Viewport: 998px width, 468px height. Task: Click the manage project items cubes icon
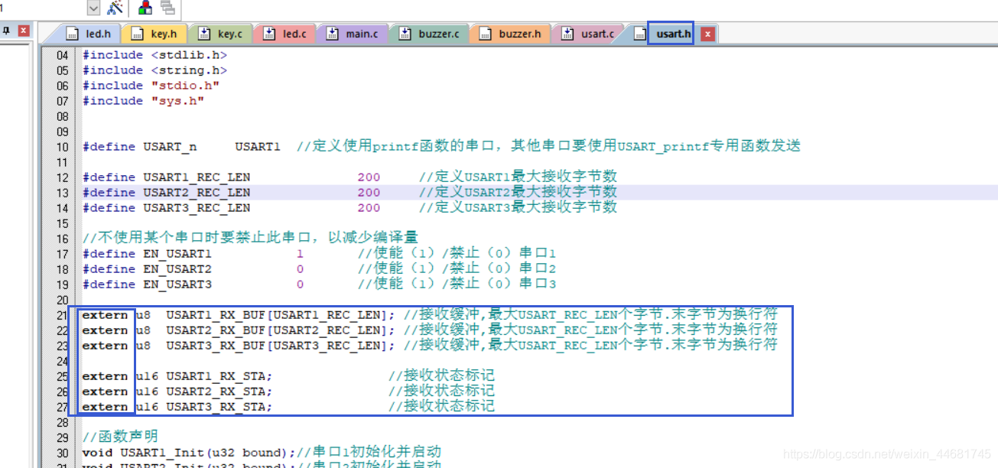[x=145, y=8]
